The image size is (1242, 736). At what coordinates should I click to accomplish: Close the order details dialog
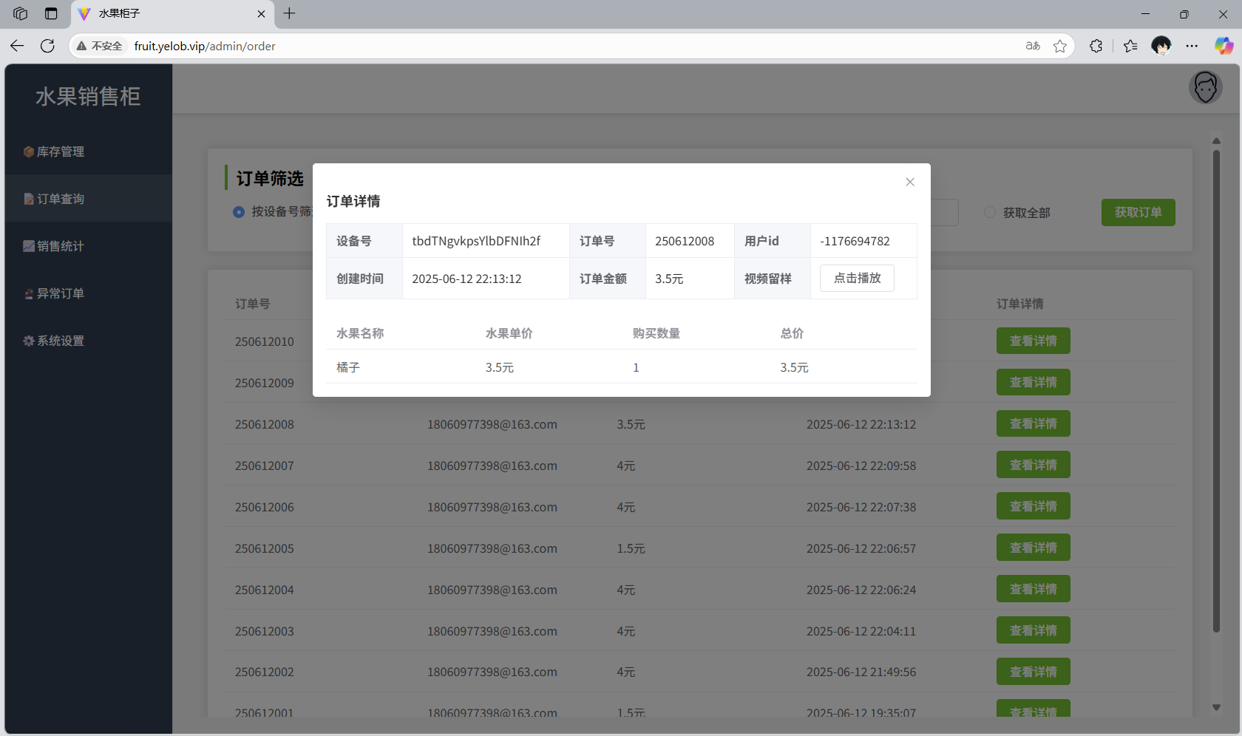point(910,182)
